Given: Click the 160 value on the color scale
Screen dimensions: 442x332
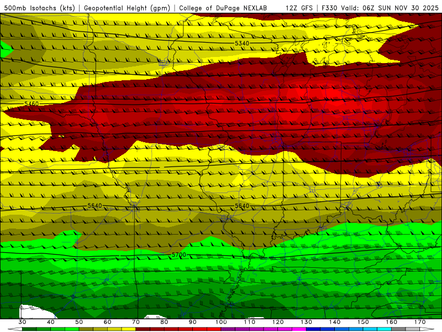Looking at the screenshot, I should pyautogui.click(x=392, y=322).
